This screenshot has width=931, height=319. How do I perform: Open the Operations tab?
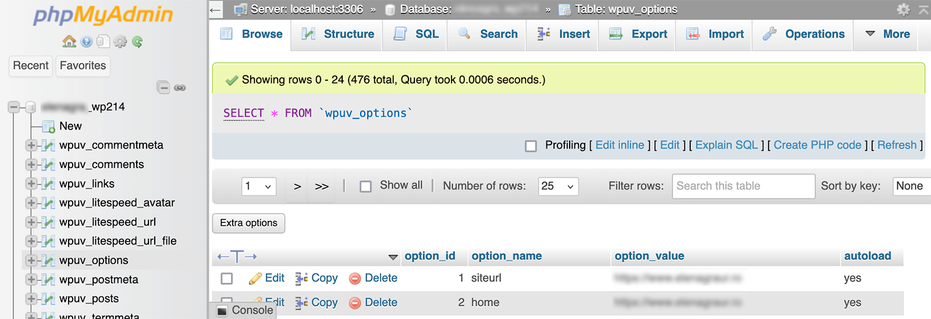pos(803,34)
